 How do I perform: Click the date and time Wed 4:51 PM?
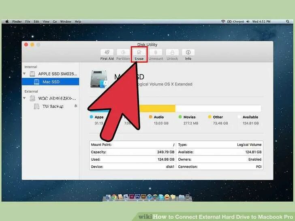tap(261, 21)
